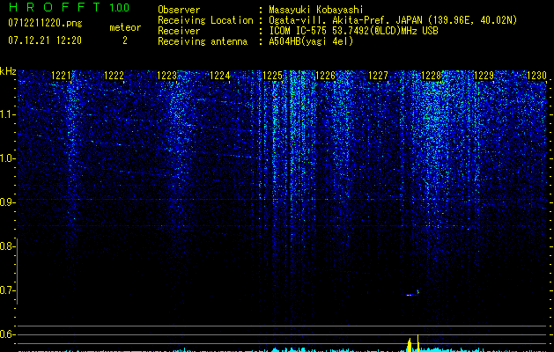Click the kHz axis unit label

click(x=8, y=71)
